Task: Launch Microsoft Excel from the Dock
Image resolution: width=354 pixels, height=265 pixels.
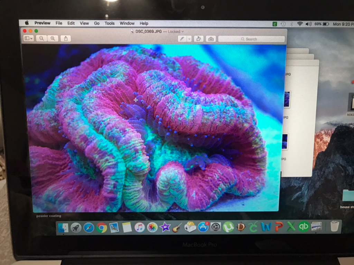Action: click(291, 227)
